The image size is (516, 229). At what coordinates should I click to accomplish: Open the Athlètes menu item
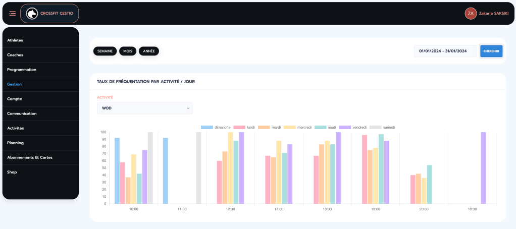(x=15, y=40)
